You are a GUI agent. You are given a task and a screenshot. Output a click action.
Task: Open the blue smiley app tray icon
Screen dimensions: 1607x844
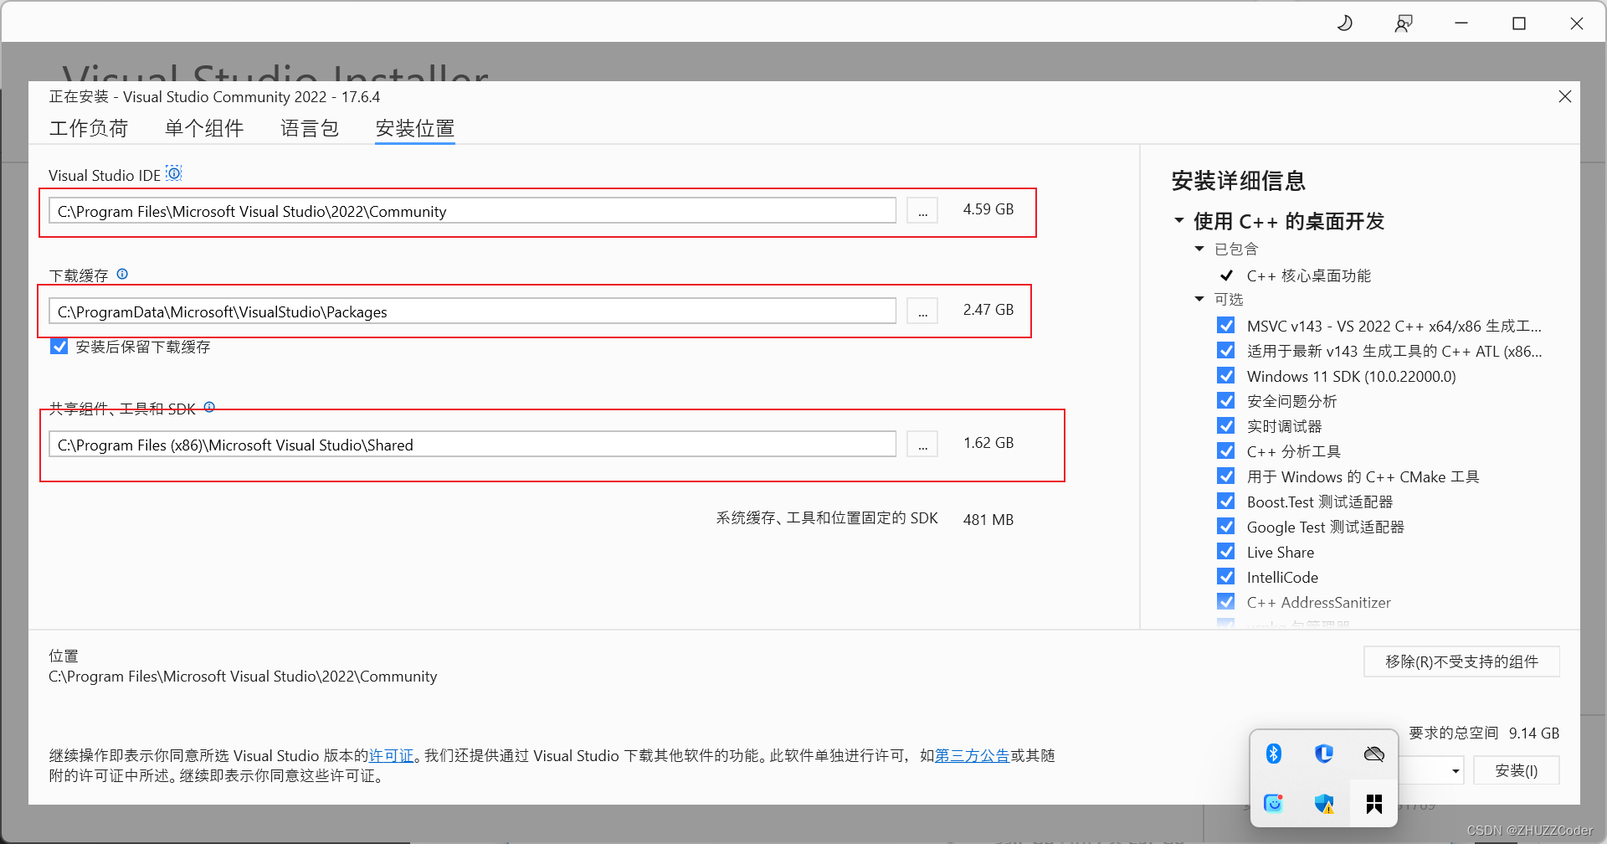[1274, 804]
